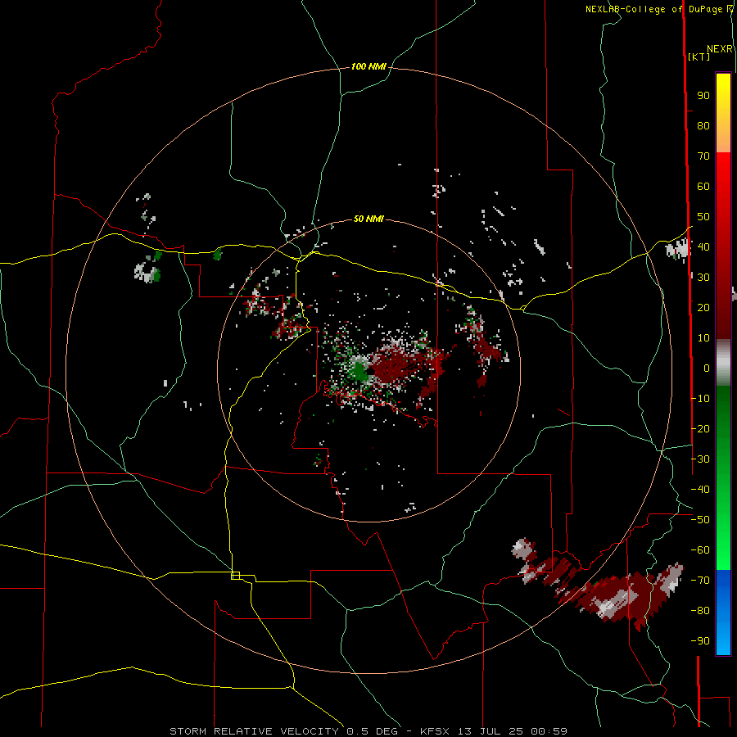Click the 80 value on velocity scale
The image size is (737, 737).
[x=703, y=126]
